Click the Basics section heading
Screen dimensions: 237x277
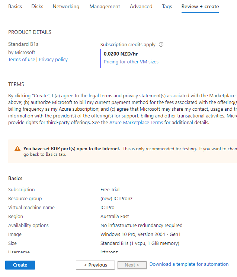15,178
